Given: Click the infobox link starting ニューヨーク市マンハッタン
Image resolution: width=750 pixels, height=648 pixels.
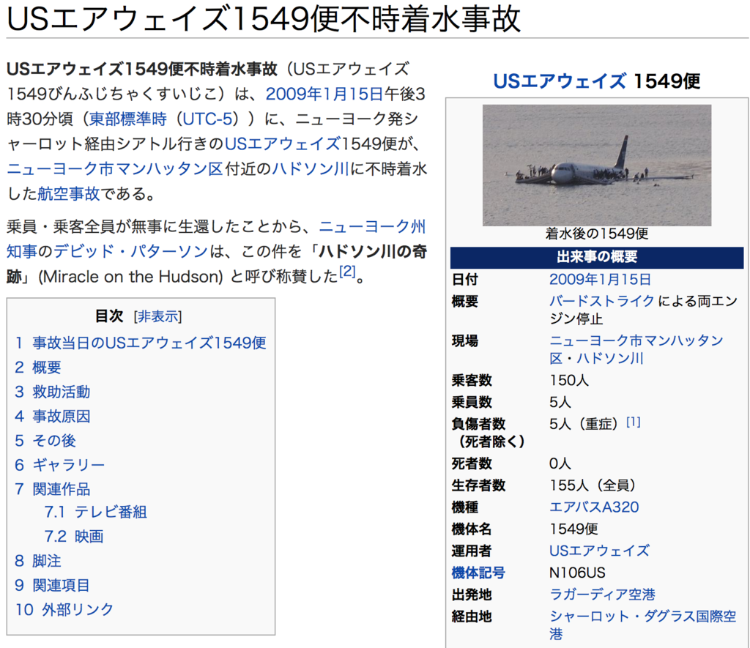Looking at the screenshot, I should click(636, 349).
